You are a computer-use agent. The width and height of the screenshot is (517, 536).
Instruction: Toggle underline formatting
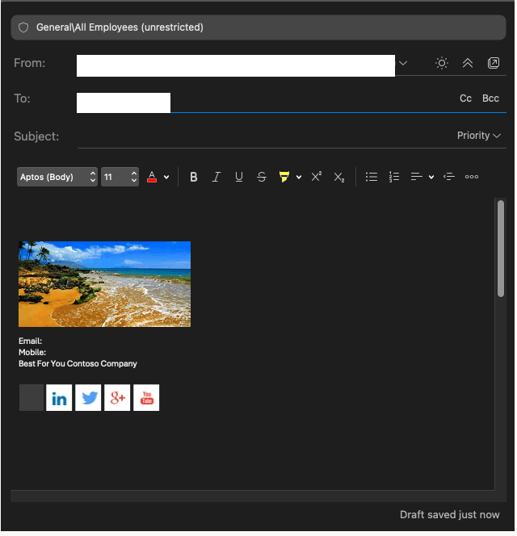239,177
